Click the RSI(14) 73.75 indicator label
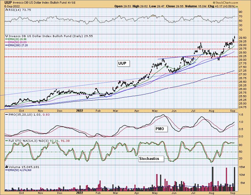Screen dimensions: 251x195 [x=20, y=10]
